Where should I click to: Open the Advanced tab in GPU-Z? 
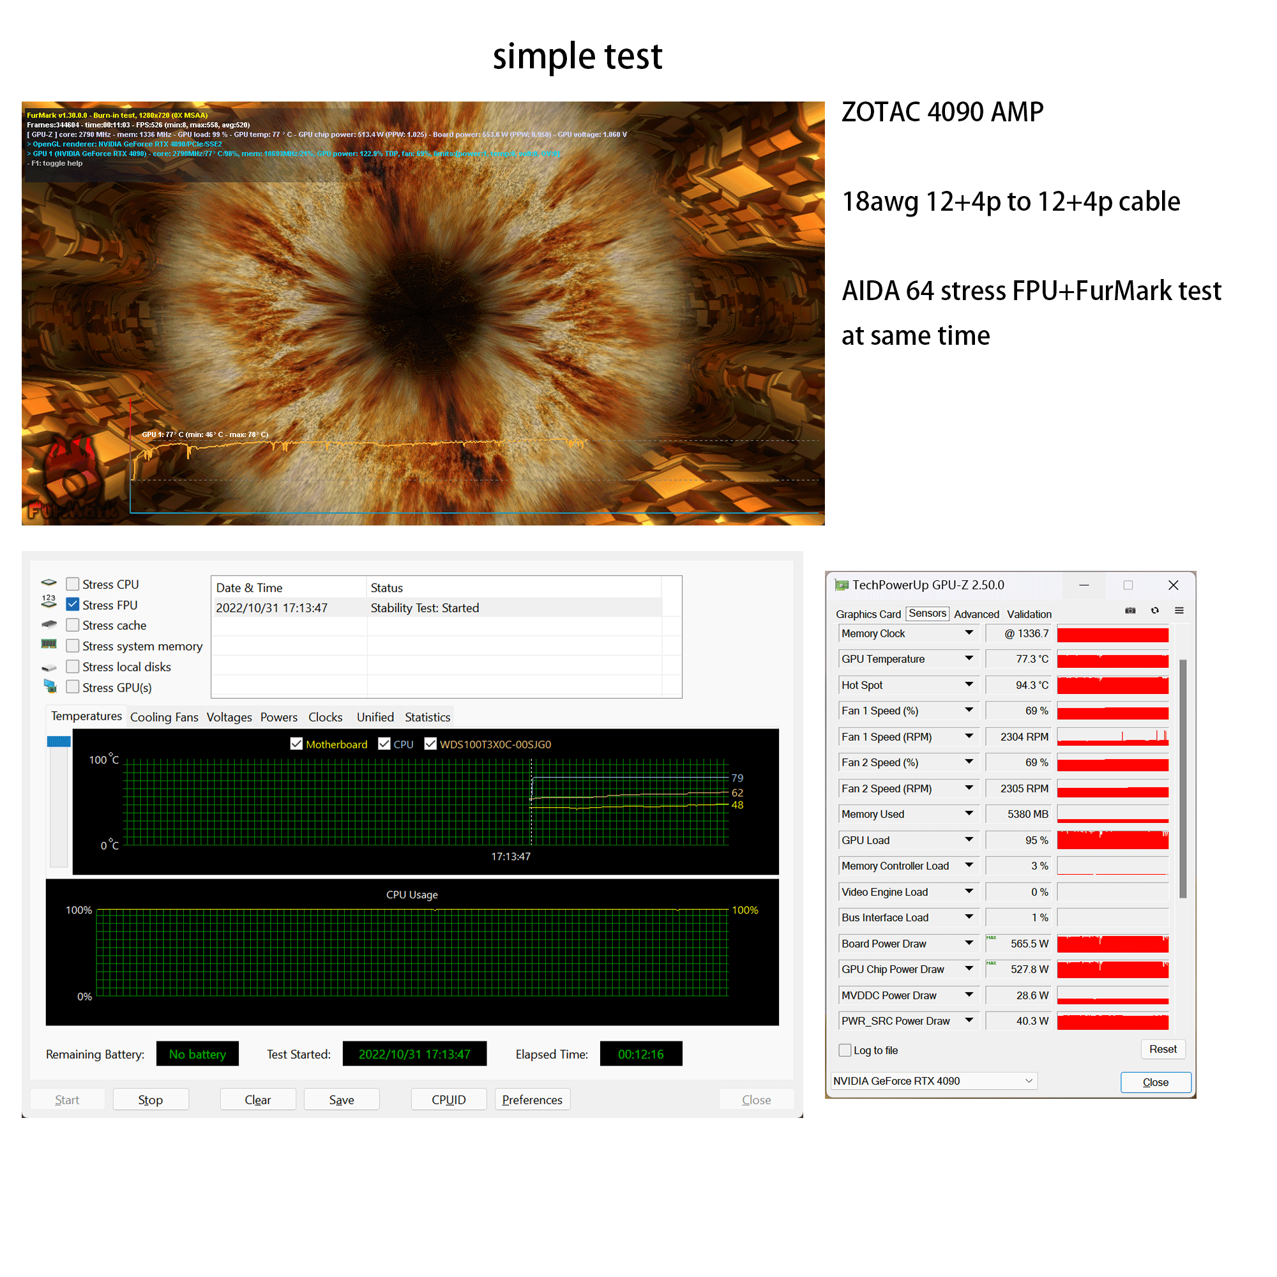point(976,614)
